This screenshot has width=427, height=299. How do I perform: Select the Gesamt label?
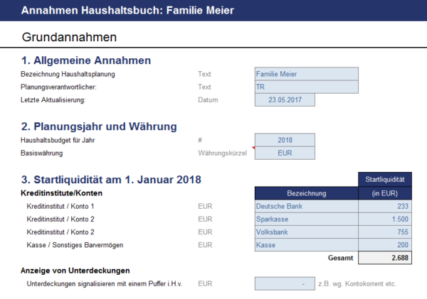(x=340, y=258)
